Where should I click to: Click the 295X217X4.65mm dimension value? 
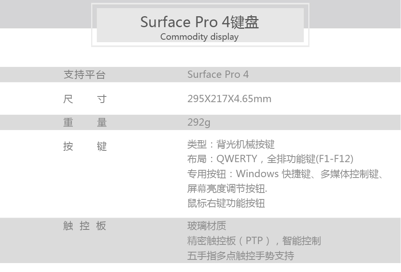coord(229,99)
